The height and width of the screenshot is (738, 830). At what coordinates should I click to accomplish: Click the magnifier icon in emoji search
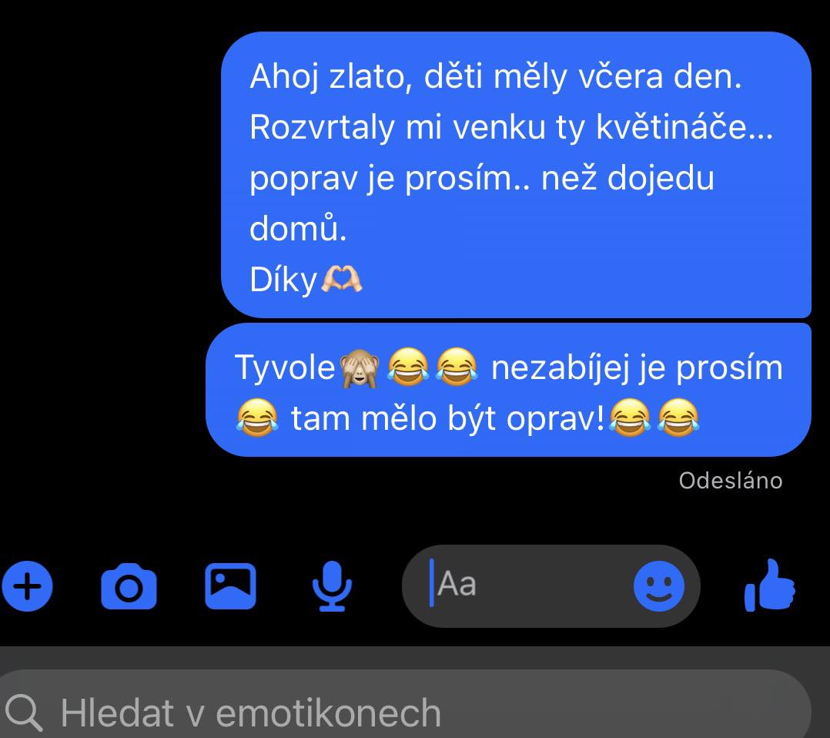pyautogui.click(x=23, y=713)
